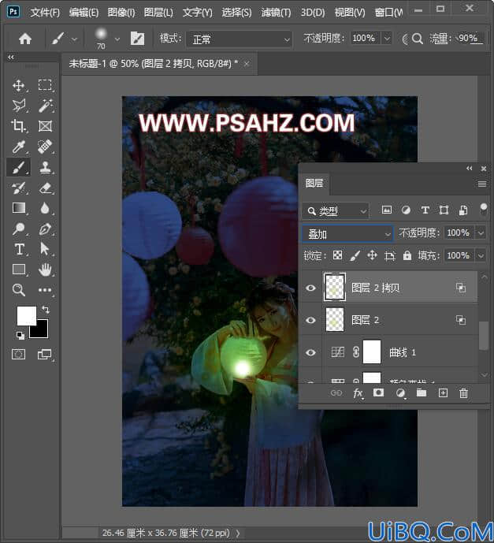Select the Horizontal Type tool
Viewport: 494px width, 543px height.
(x=18, y=249)
